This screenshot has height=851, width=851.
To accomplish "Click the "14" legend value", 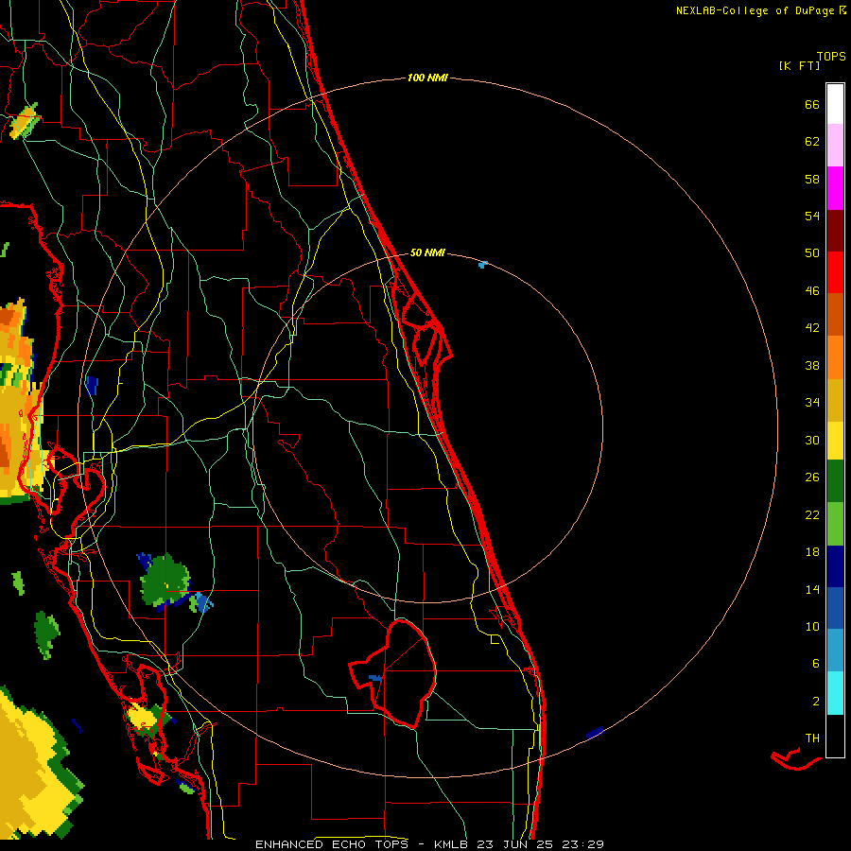I will [x=812, y=589].
